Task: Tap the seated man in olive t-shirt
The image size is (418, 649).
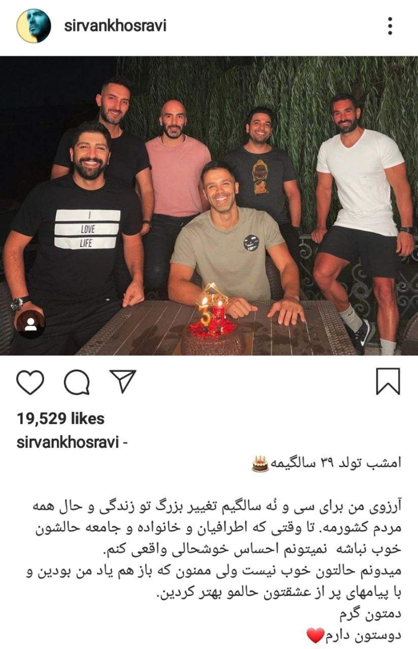Action: click(x=229, y=243)
